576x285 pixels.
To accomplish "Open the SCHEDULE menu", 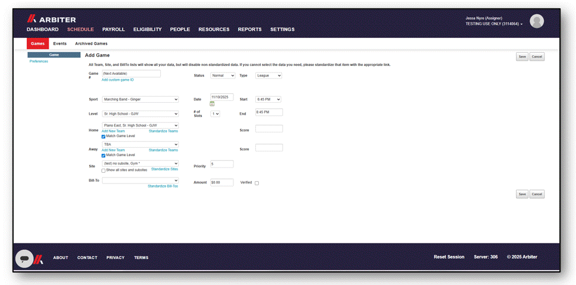I will [80, 29].
